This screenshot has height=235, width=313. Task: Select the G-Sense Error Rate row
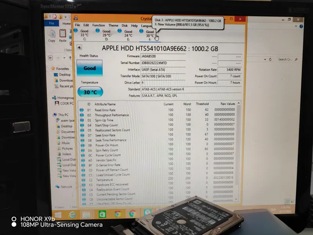[158, 165]
